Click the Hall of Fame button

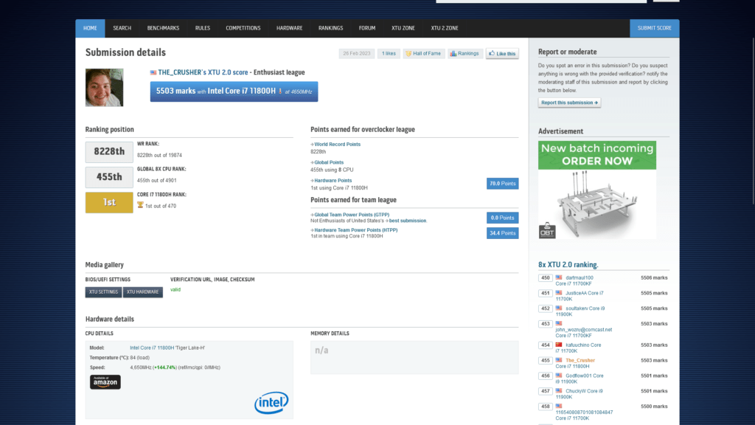pyautogui.click(x=424, y=53)
